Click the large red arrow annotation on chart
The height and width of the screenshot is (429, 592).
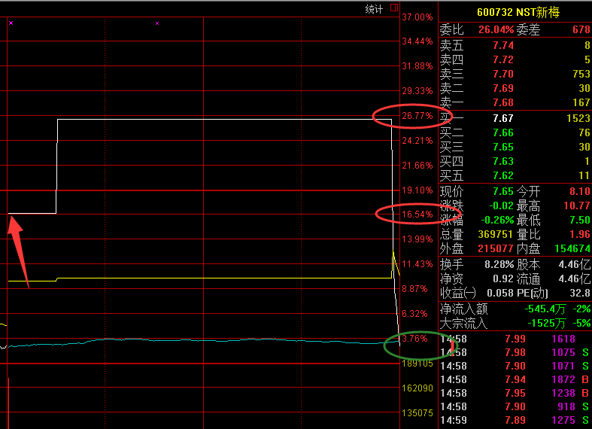tap(19, 248)
